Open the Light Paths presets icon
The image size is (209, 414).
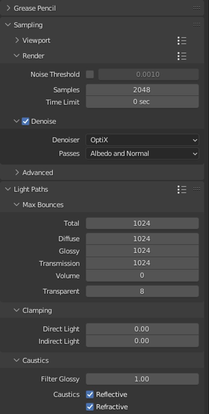(x=182, y=189)
